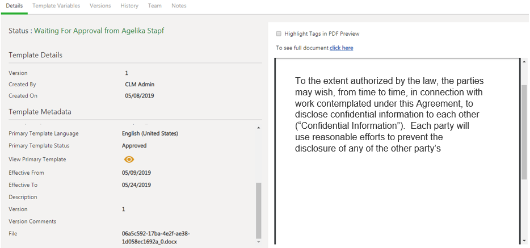Click Template Metadata scroll down arrow
This screenshot has height=248, width=530.
(259, 242)
